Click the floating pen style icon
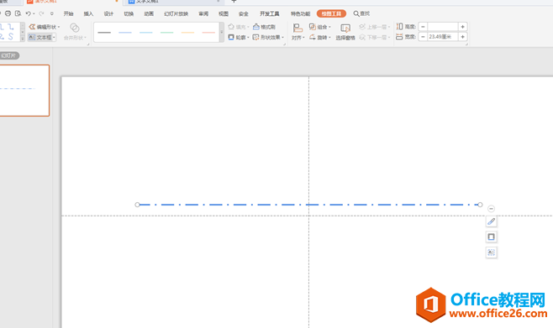 point(492,221)
